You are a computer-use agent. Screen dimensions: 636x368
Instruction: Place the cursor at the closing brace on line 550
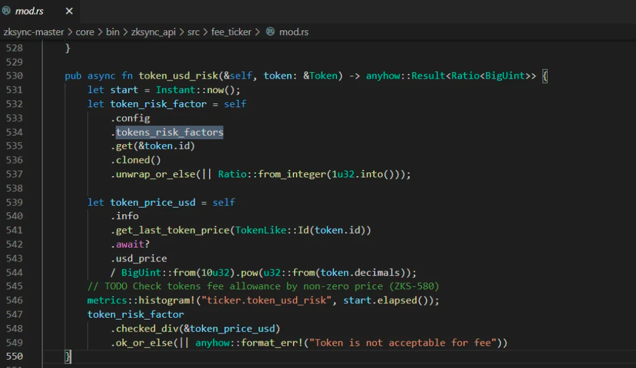68,356
